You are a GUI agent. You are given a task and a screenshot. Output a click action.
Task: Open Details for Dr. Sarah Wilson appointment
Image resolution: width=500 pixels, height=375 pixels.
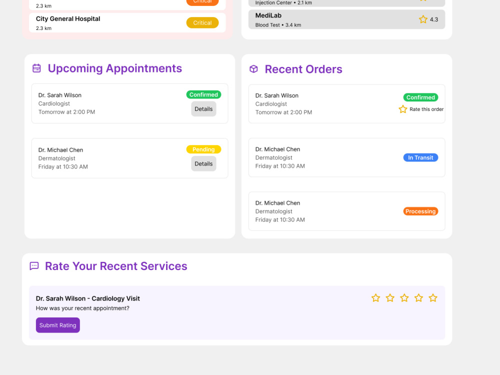[203, 109]
